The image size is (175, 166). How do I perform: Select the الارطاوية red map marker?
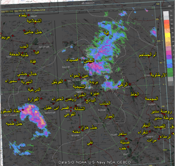(151, 73)
